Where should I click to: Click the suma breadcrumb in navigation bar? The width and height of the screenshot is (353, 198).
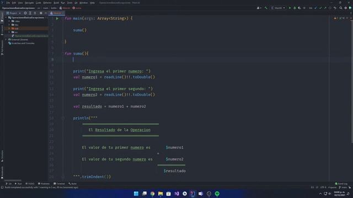pos(77,8)
